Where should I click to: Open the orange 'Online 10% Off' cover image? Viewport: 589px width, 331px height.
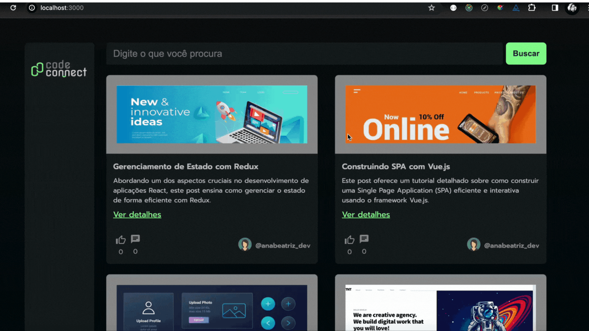[441, 114]
